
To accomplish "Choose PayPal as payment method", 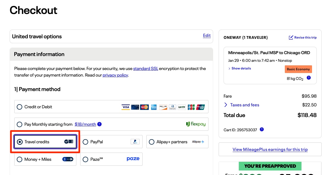I will pyautogui.click(x=85, y=142).
